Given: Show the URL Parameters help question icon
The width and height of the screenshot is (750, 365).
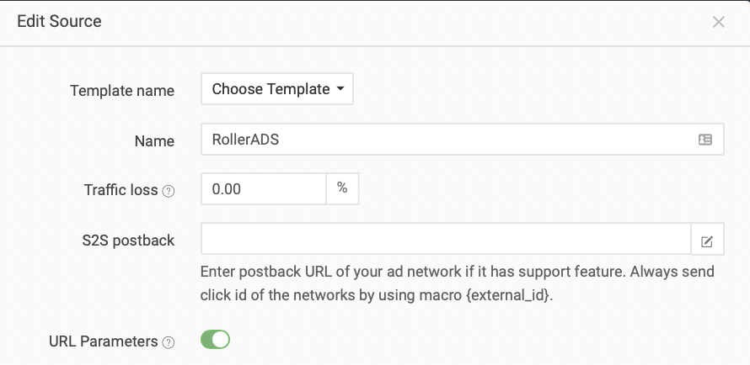Looking at the screenshot, I should (x=169, y=342).
